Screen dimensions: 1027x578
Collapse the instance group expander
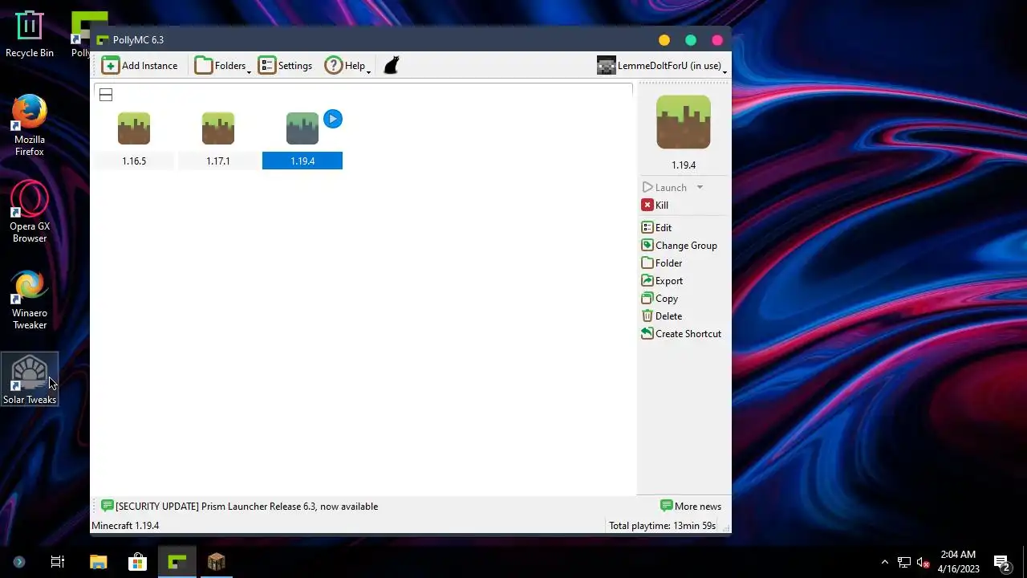coord(106,95)
